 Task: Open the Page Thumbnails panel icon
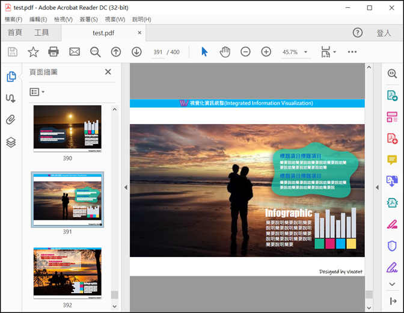(x=11, y=76)
